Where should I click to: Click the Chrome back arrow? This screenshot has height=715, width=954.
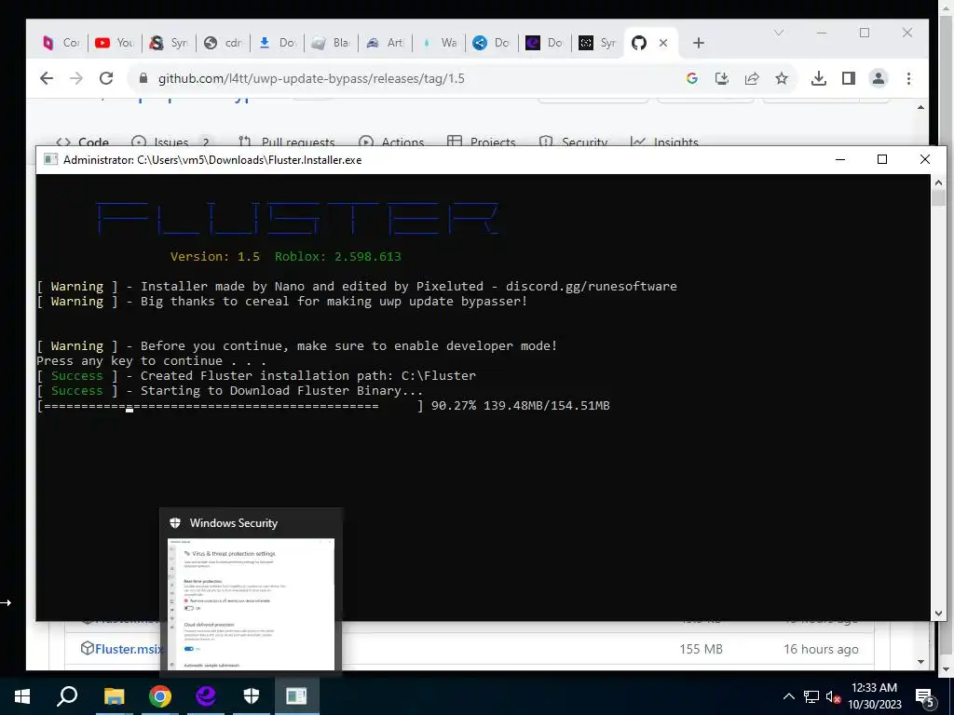(x=47, y=78)
